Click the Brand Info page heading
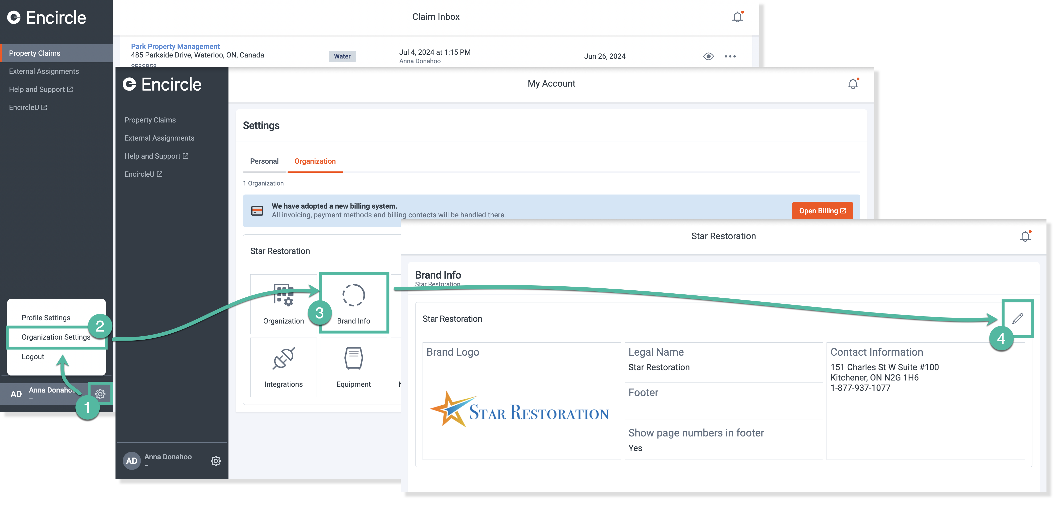 point(438,275)
